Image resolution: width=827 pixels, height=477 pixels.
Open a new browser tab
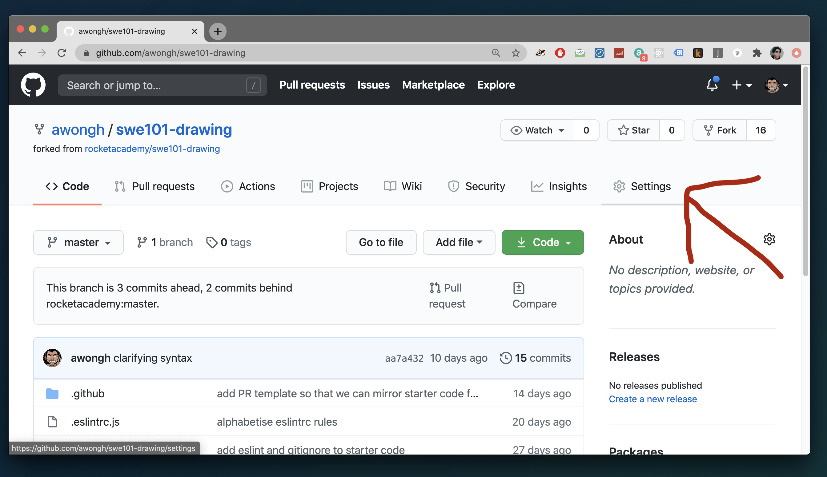click(218, 31)
